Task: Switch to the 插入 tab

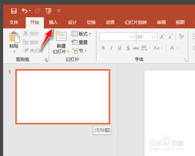Action: click(x=53, y=22)
